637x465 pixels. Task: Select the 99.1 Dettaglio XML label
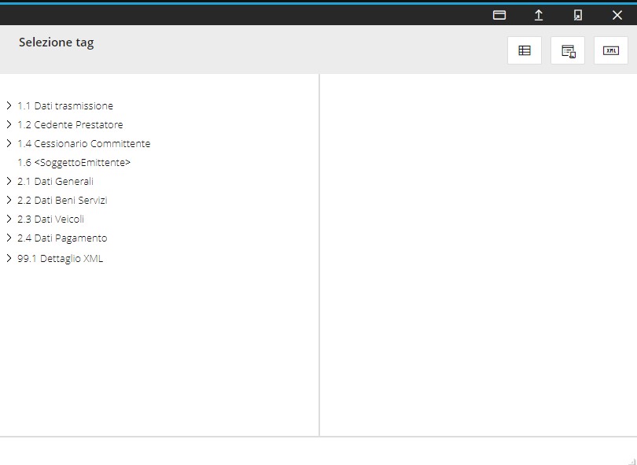tap(60, 258)
